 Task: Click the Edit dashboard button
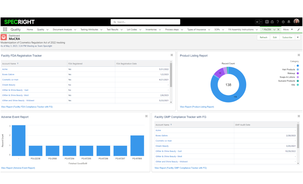[275, 37]
